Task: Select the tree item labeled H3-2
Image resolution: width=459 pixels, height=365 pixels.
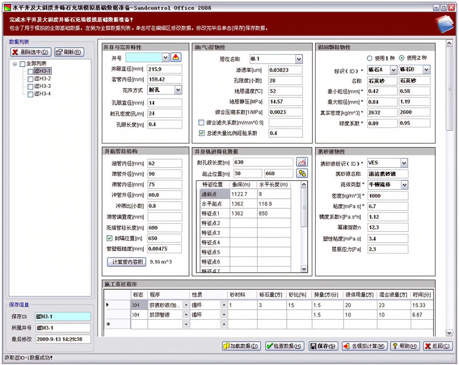Action: [43, 79]
